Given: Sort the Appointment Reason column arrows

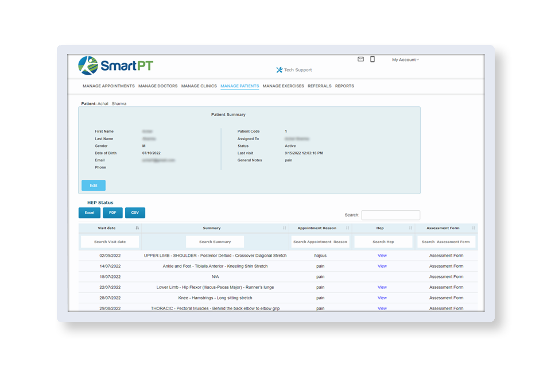Looking at the screenshot, I should pos(347,228).
